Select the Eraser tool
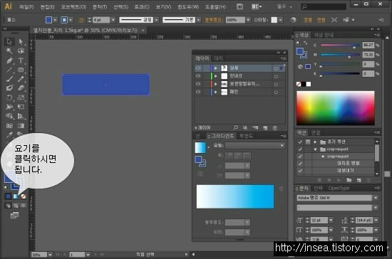Screen dimensions: 392x259 pos(21,88)
